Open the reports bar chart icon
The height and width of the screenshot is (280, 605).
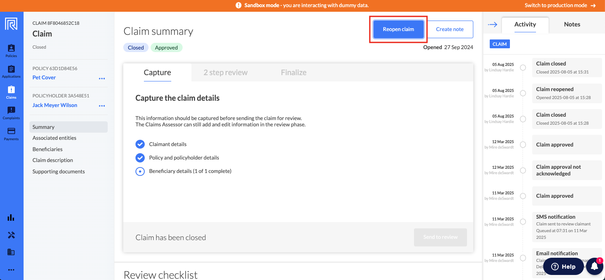11,217
